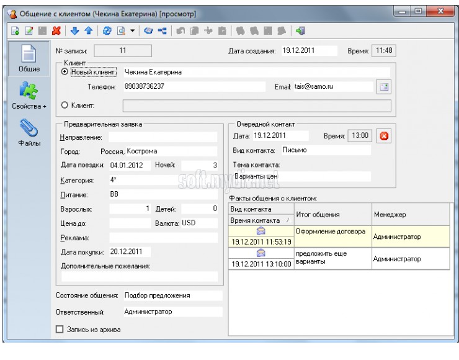Image resolution: width=459 pixels, height=360 pixels.
Task: Click the letter icon in the 11:53:19 row
Action: pos(261,231)
